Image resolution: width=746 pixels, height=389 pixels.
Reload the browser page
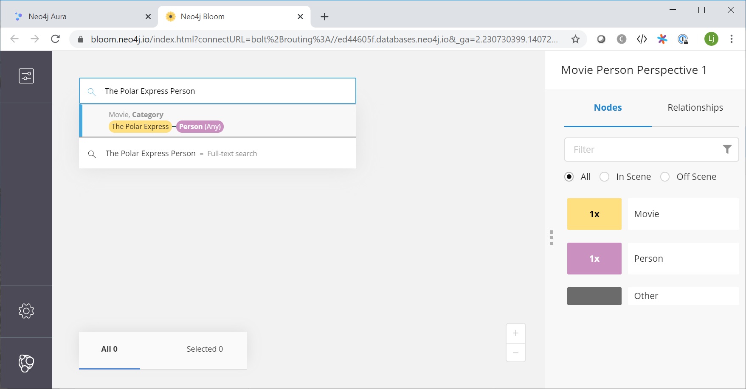[x=55, y=39]
